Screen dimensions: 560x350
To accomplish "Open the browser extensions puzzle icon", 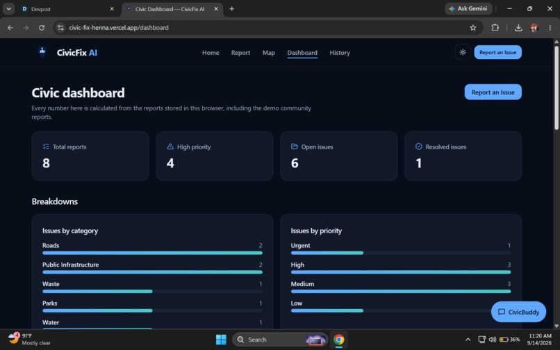I will click(x=495, y=28).
